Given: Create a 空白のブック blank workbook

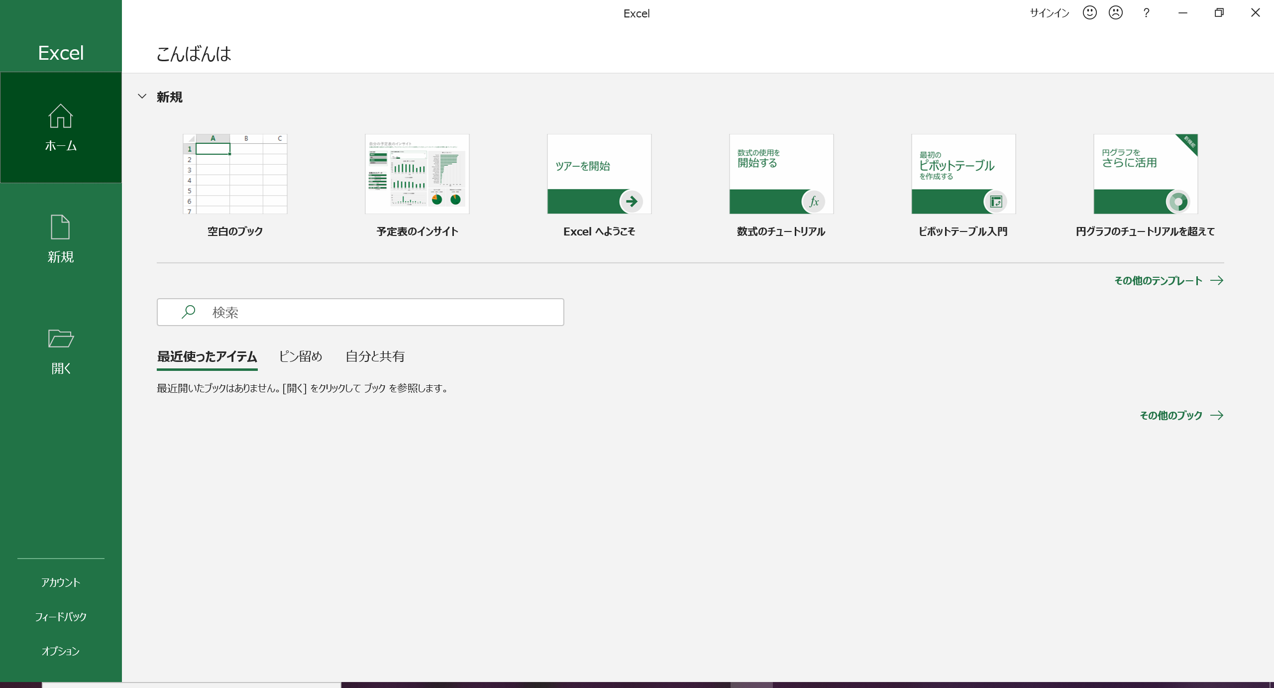Looking at the screenshot, I should point(235,185).
